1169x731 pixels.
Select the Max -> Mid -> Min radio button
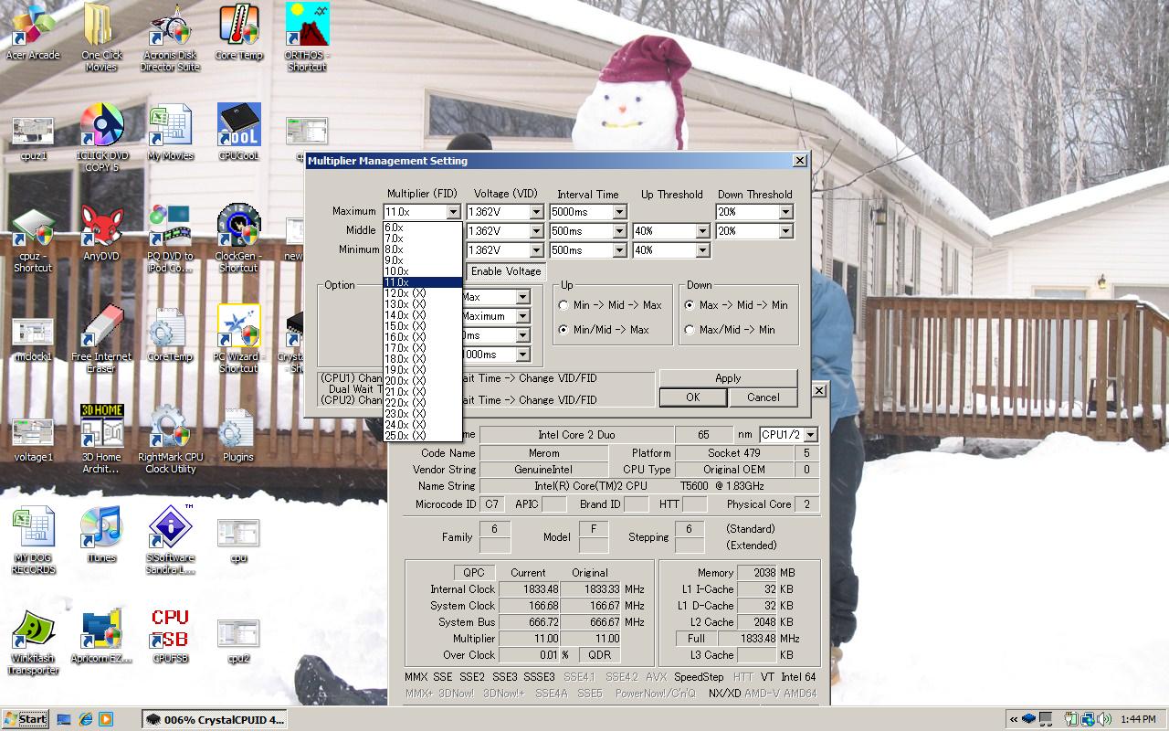tap(689, 305)
